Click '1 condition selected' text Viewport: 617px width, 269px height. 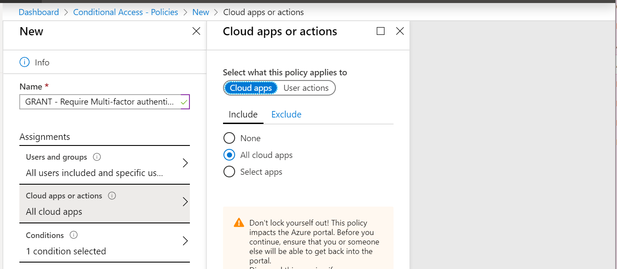click(66, 251)
